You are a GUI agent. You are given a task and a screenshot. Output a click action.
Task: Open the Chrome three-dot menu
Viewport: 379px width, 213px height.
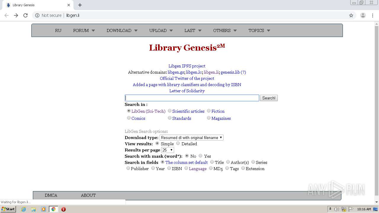[x=373, y=15]
